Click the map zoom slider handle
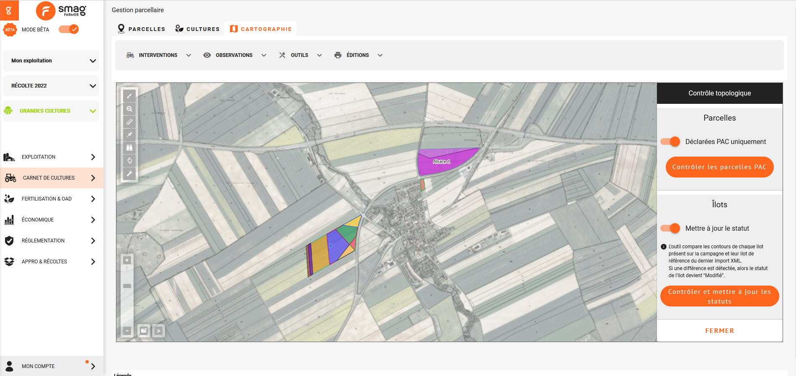Image resolution: width=796 pixels, height=376 pixels. click(x=127, y=286)
